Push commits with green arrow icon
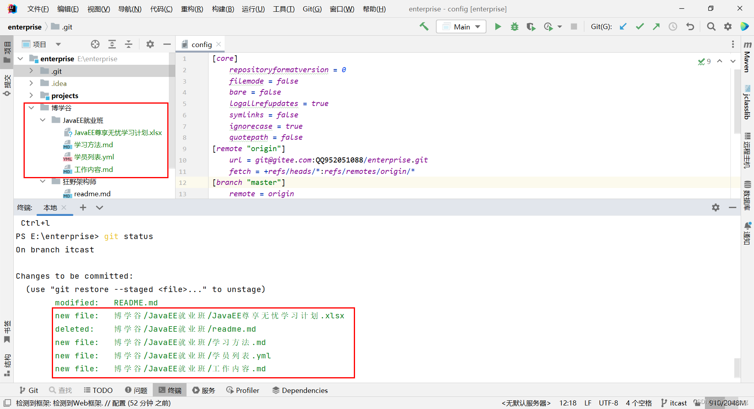This screenshot has width=754, height=409. click(656, 27)
